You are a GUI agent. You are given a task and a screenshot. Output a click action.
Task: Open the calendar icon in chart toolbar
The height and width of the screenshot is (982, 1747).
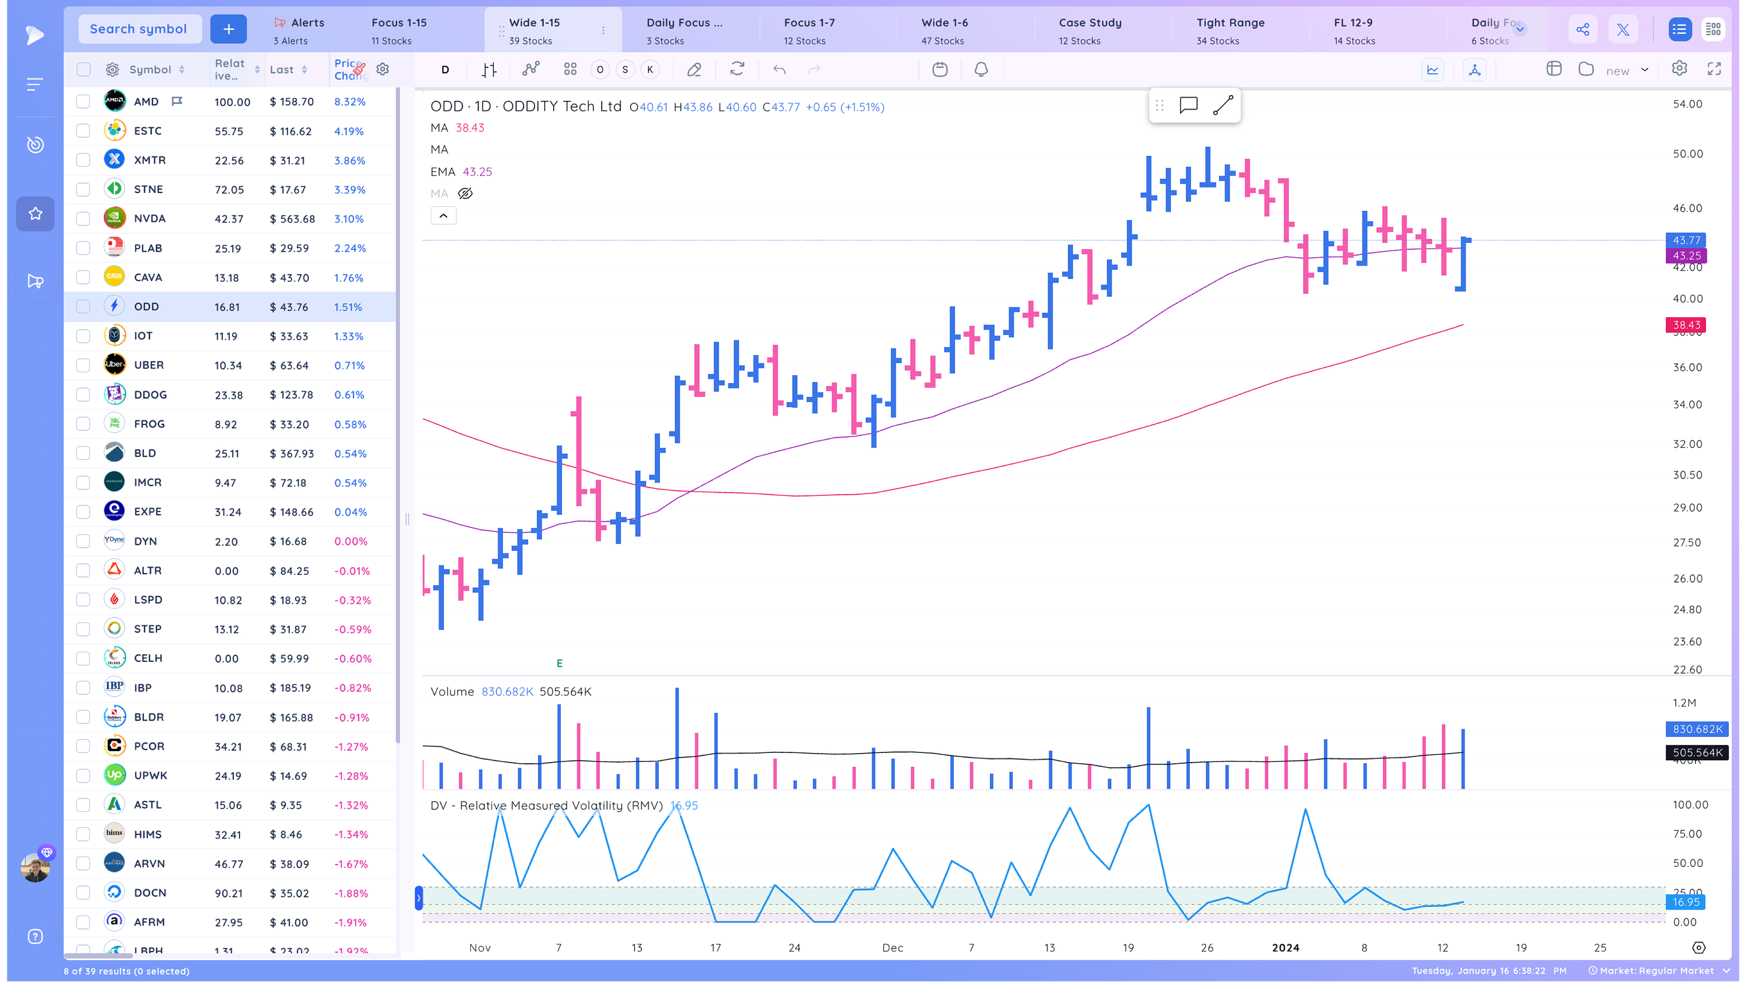(x=940, y=69)
